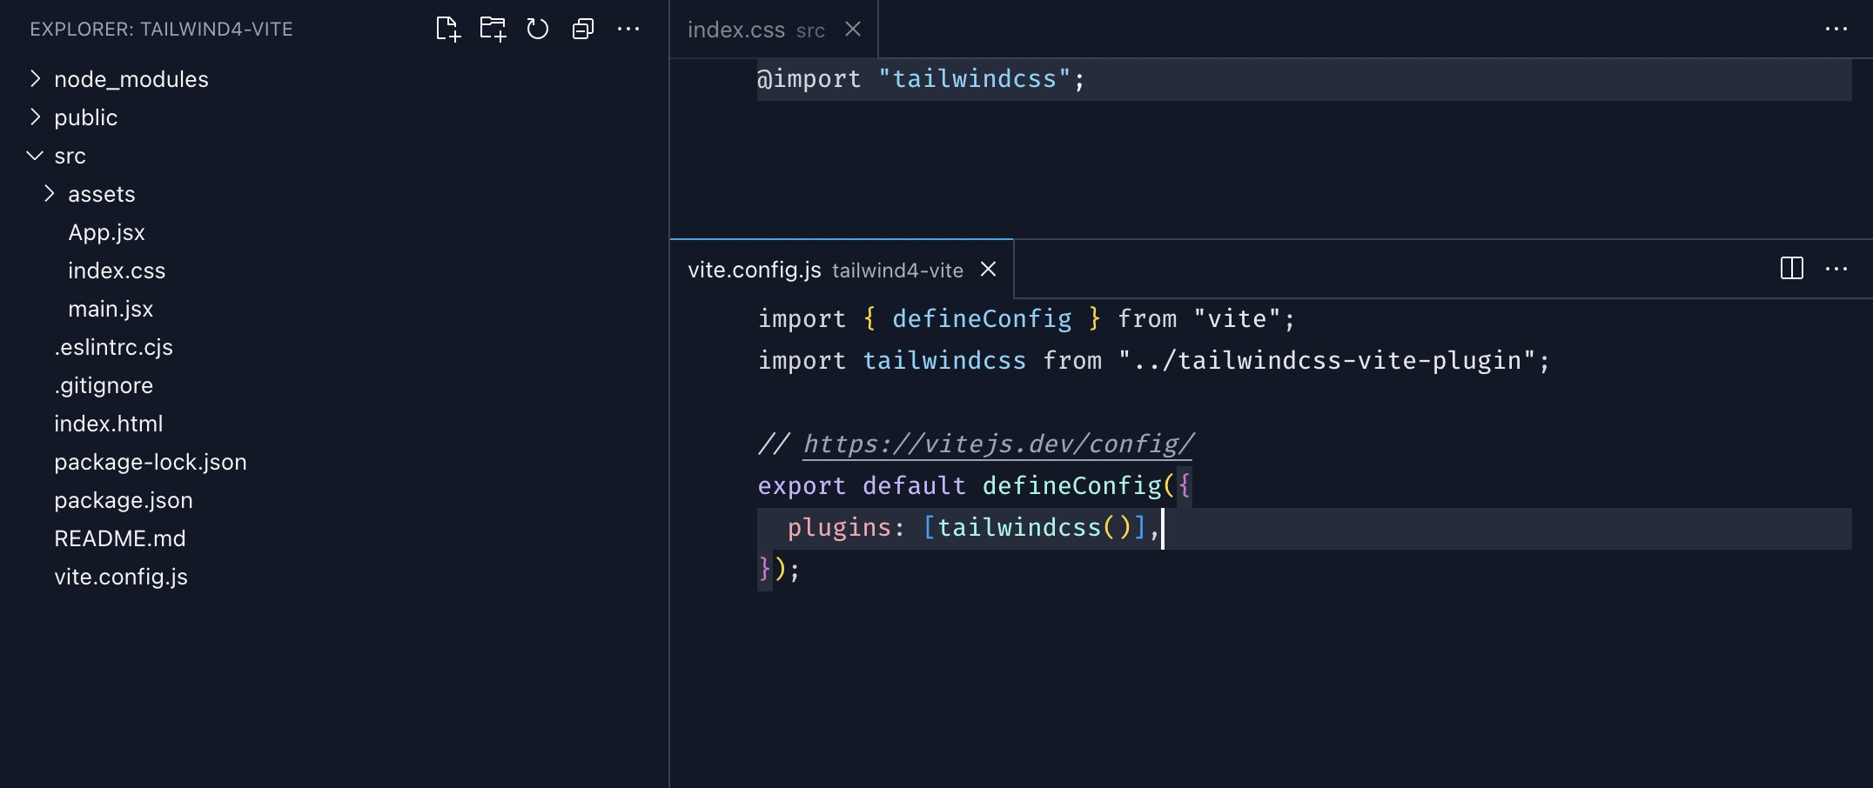Open package.json file

coord(124,500)
